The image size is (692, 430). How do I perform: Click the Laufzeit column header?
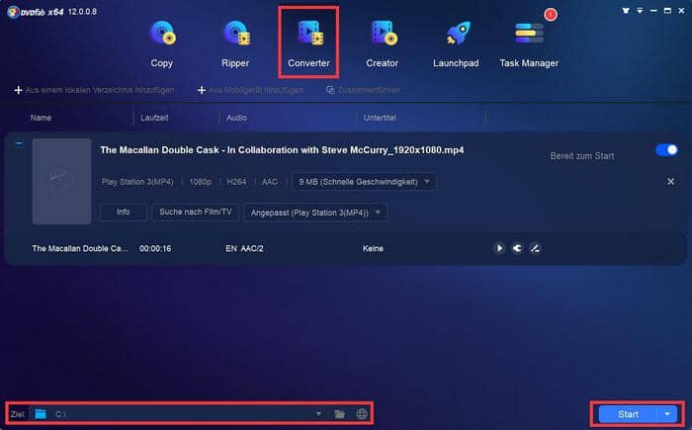tap(154, 118)
